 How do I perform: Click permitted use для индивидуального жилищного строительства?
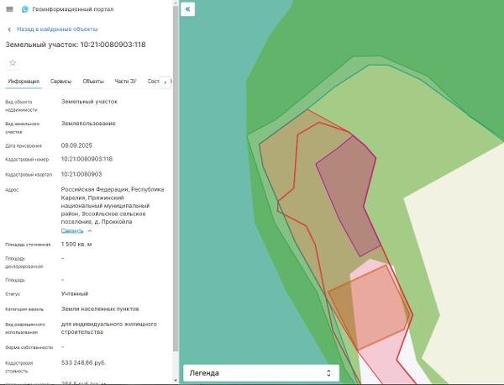click(x=109, y=328)
